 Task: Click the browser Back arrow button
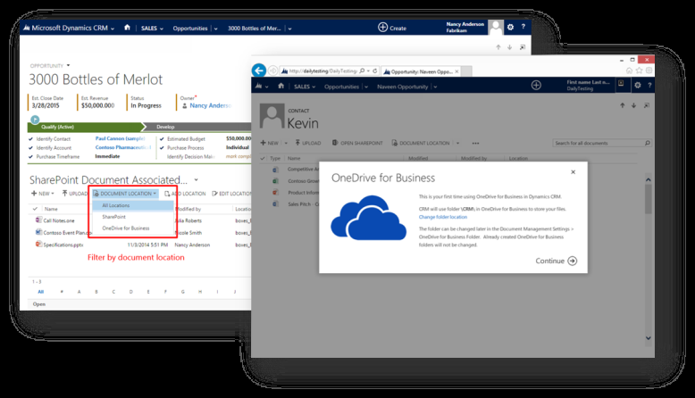[x=259, y=70]
